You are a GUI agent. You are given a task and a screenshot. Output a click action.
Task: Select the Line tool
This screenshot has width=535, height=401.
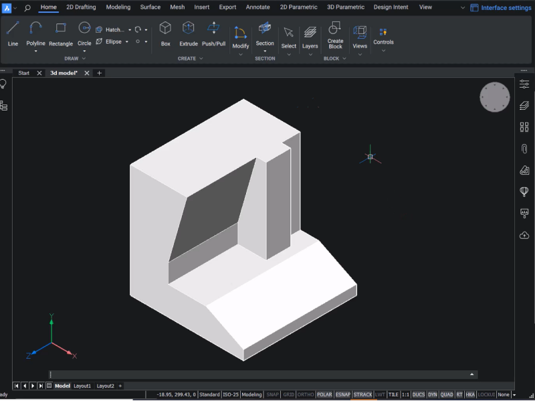pyautogui.click(x=12, y=33)
